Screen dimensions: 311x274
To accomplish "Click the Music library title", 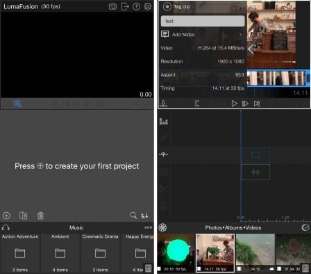I will click(76, 227).
